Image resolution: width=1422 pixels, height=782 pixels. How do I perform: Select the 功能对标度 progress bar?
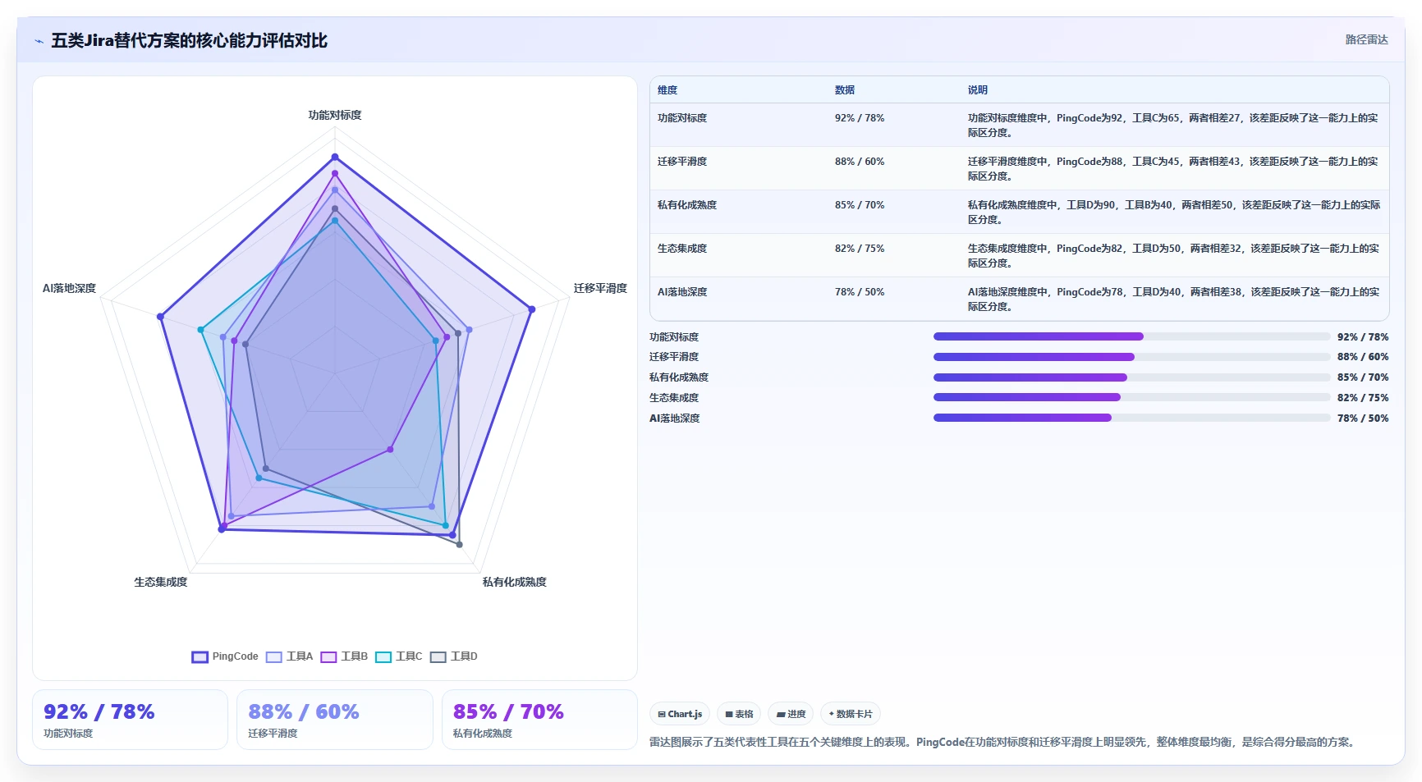1131,336
